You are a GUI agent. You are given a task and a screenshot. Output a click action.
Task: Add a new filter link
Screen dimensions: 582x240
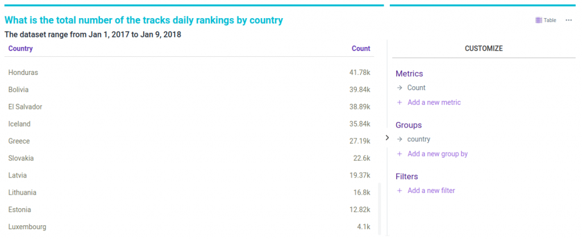click(431, 191)
